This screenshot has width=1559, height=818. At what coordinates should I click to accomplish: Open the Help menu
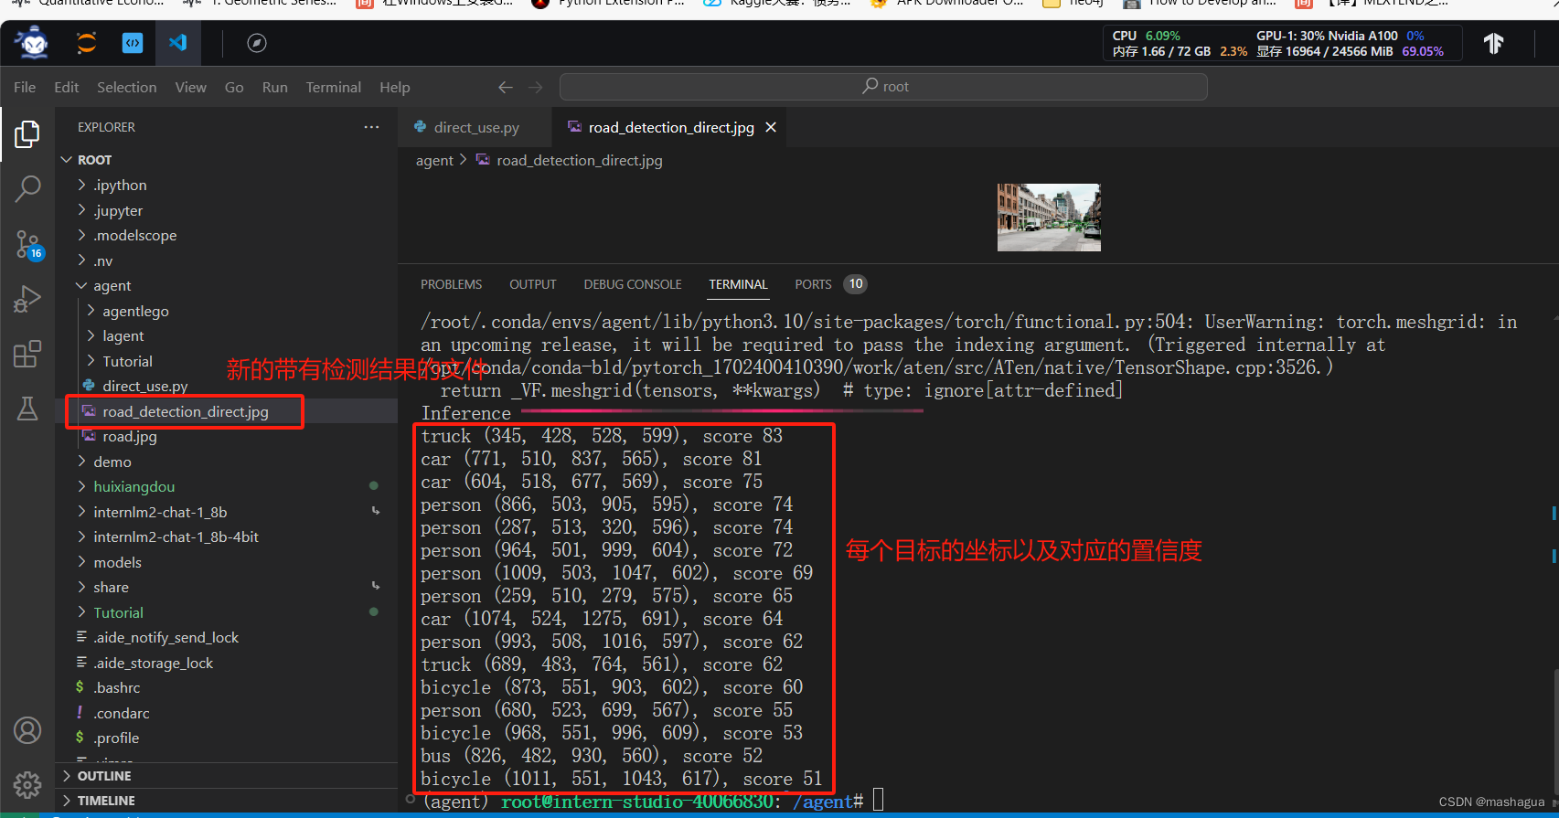(x=395, y=87)
